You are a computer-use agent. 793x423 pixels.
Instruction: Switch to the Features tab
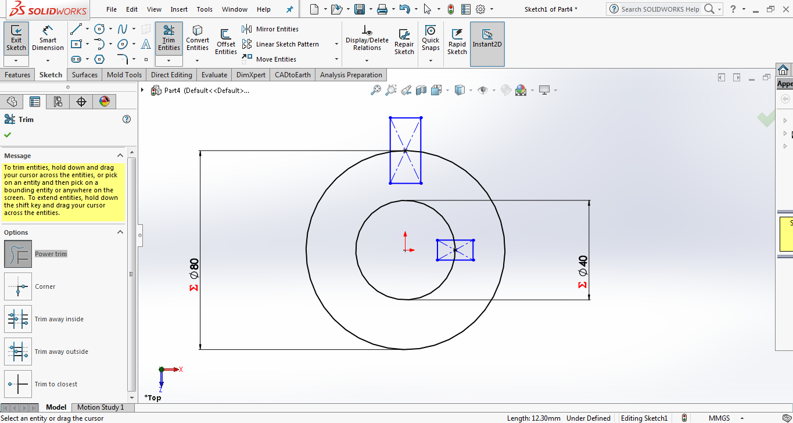(17, 75)
